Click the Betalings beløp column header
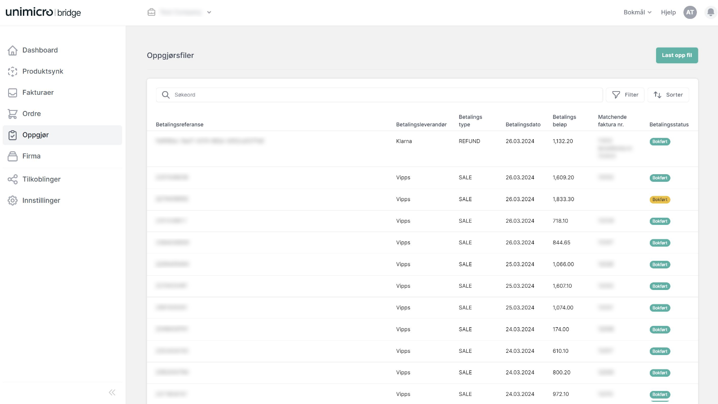Image resolution: width=718 pixels, height=404 pixels. (x=564, y=121)
